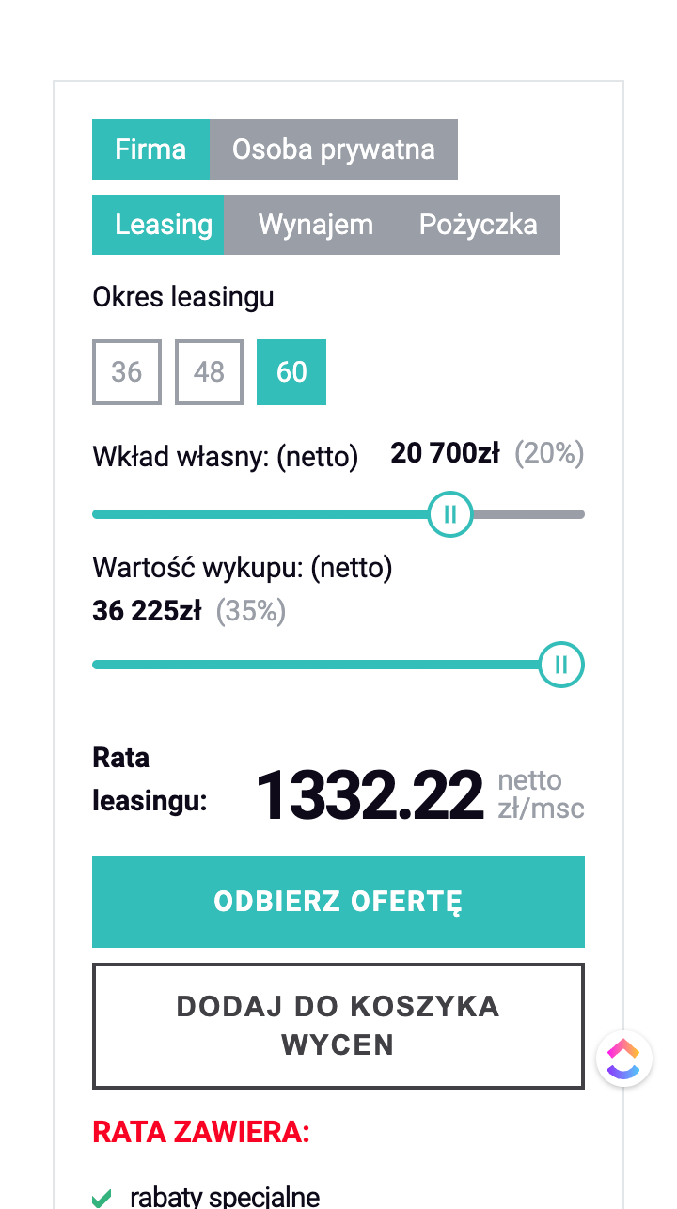Confirm the 60-month leasing period
This screenshot has width=677, height=1209.
(291, 371)
